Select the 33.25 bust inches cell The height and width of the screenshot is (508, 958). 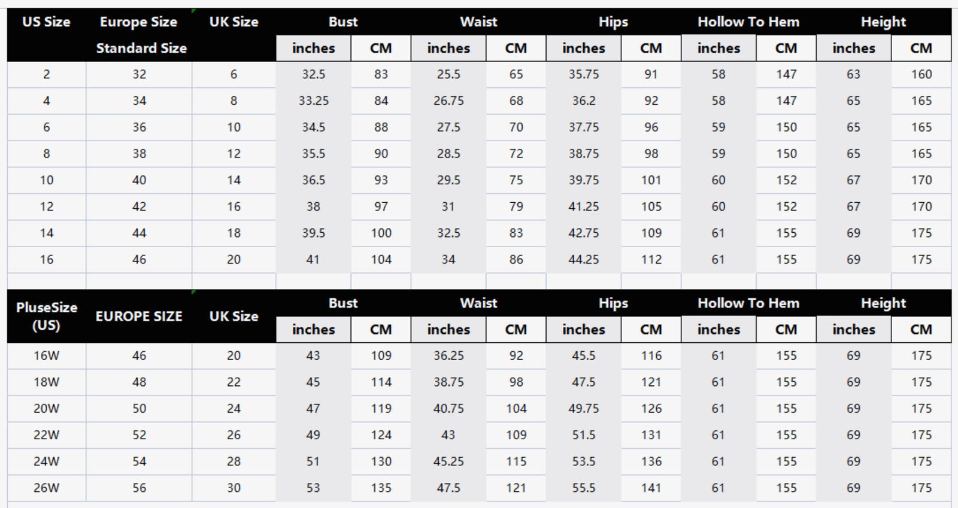coord(313,101)
